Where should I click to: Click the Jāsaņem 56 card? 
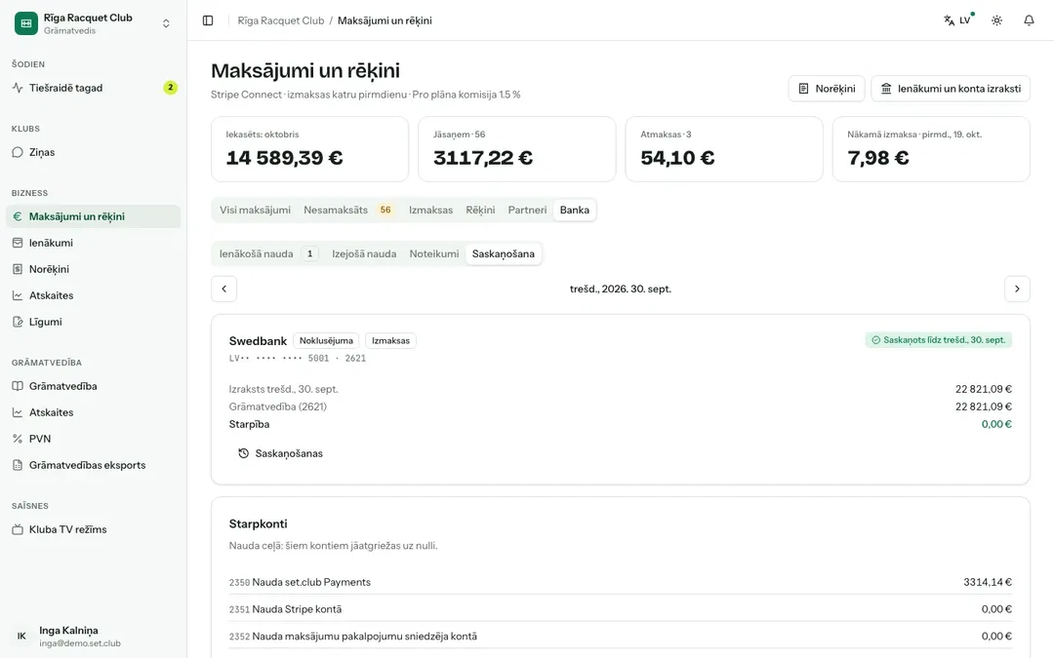click(517, 149)
